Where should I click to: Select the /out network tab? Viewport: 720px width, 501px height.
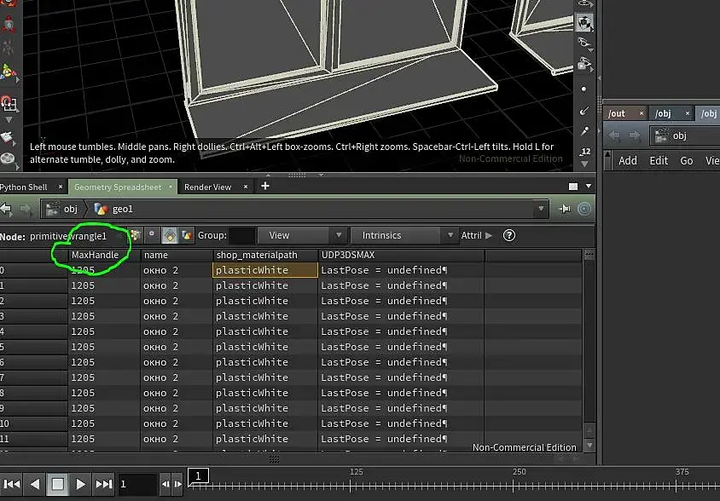pyautogui.click(x=617, y=113)
